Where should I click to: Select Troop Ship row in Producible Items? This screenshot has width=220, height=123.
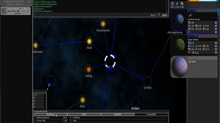101,121
